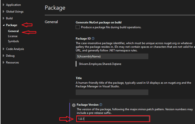Click the help icon next to Package Version
This screenshot has width=195, height=124.
point(101,105)
